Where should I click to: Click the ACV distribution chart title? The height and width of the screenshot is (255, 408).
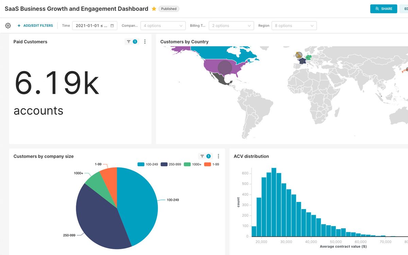tap(251, 156)
